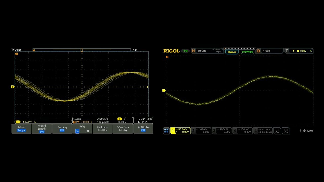The image size is (324, 182).
Task: Click the Tek trigger source 1 badge
Action: (119, 119)
